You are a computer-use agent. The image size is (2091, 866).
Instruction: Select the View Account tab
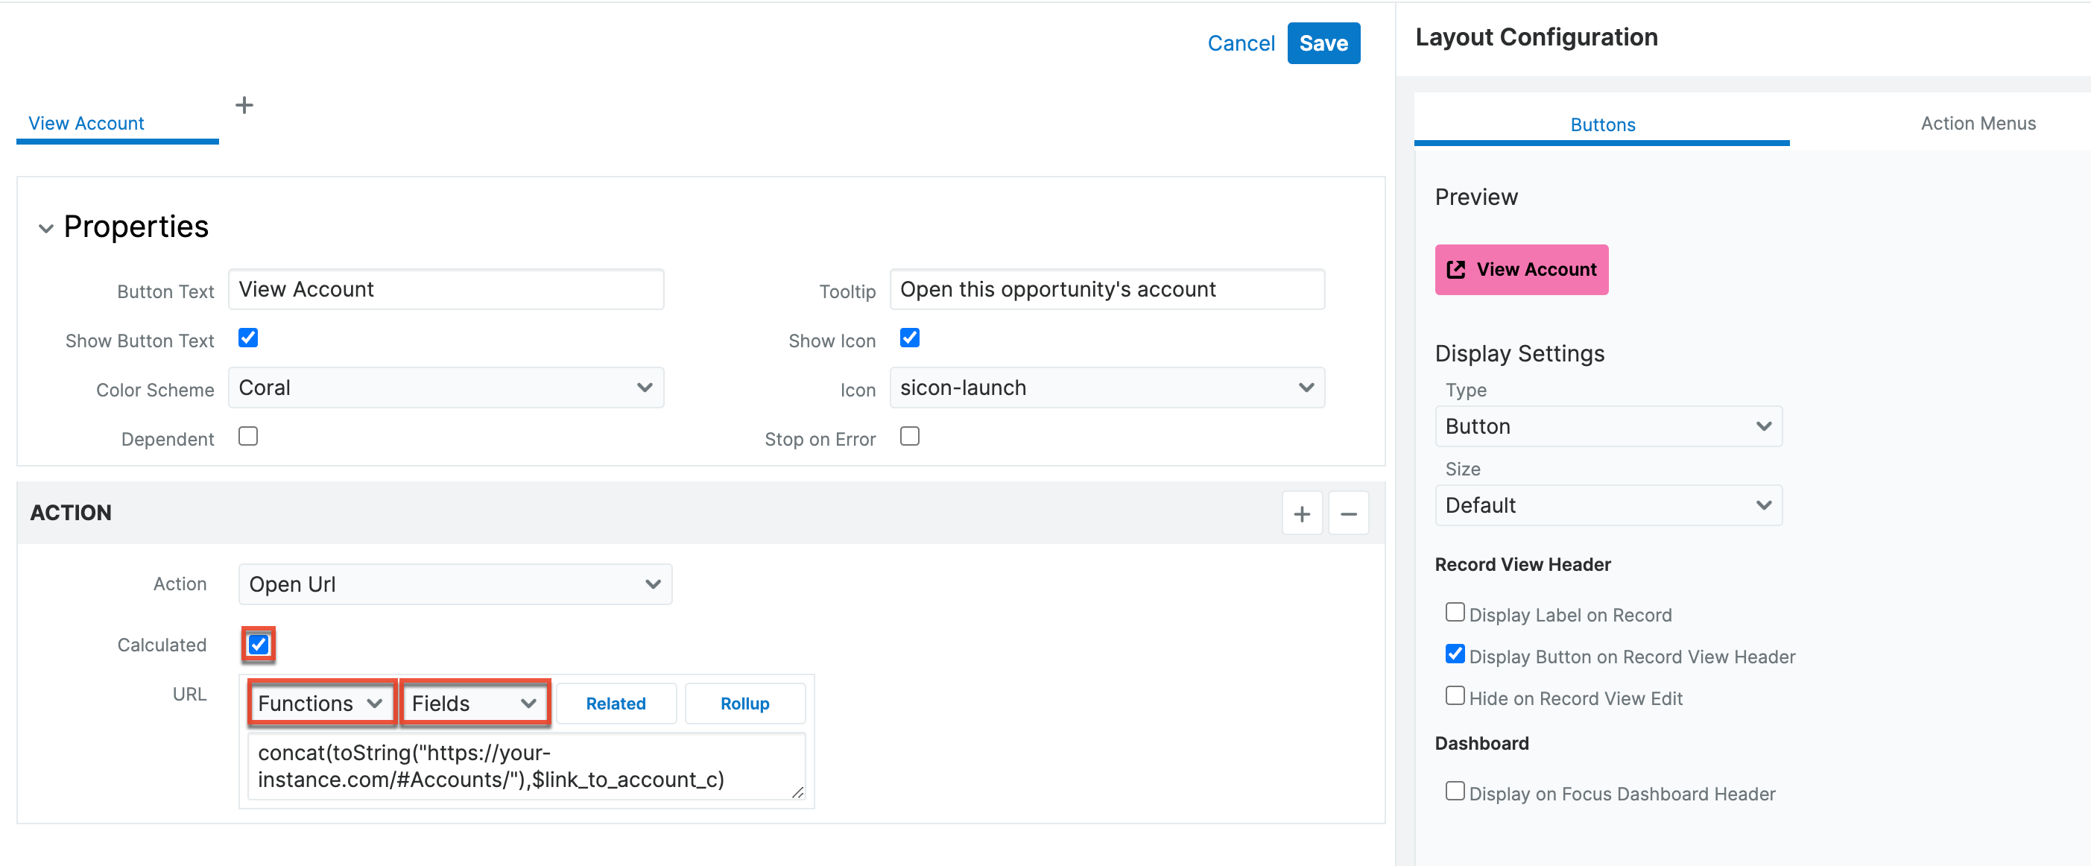click(x=85, y=124)
